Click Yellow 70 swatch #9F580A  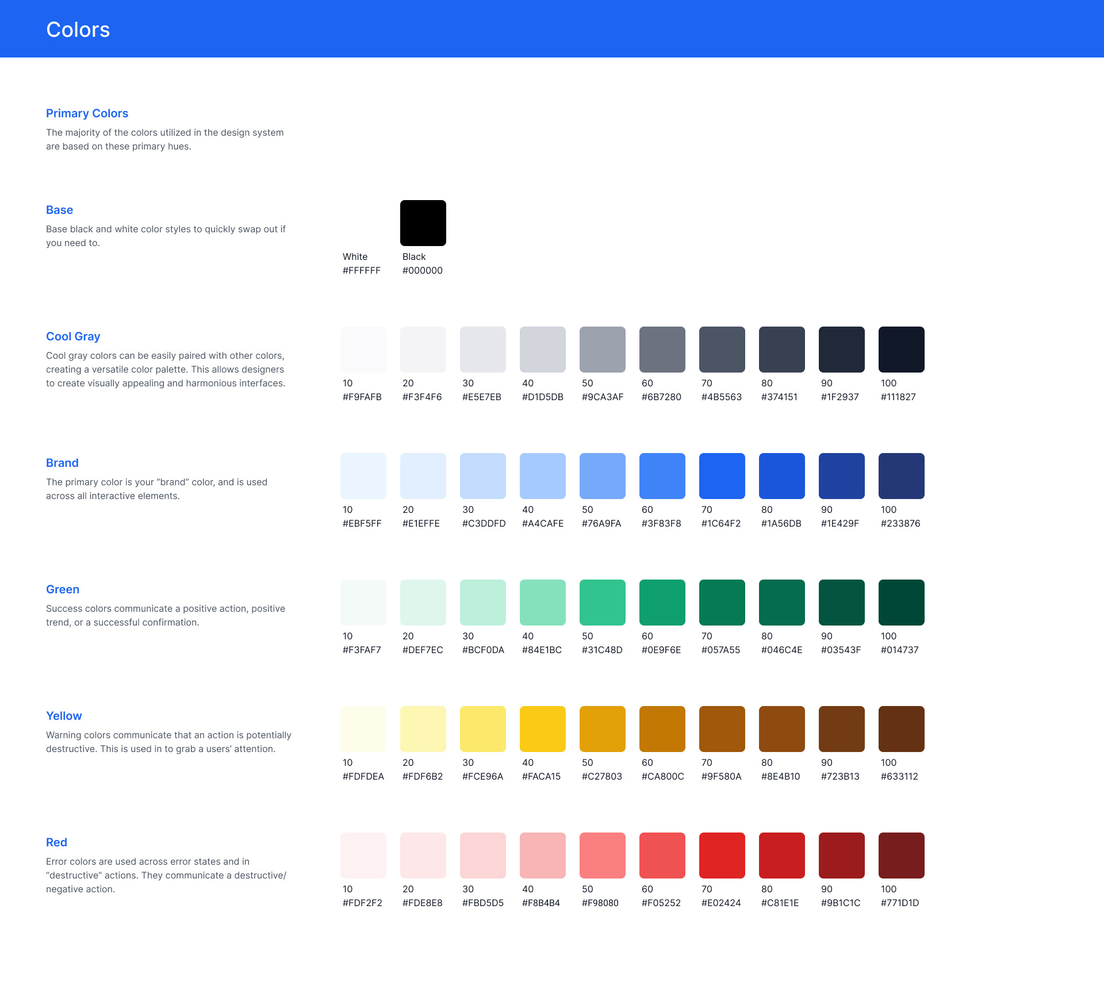pyautogui.click(x=722, y=729)
